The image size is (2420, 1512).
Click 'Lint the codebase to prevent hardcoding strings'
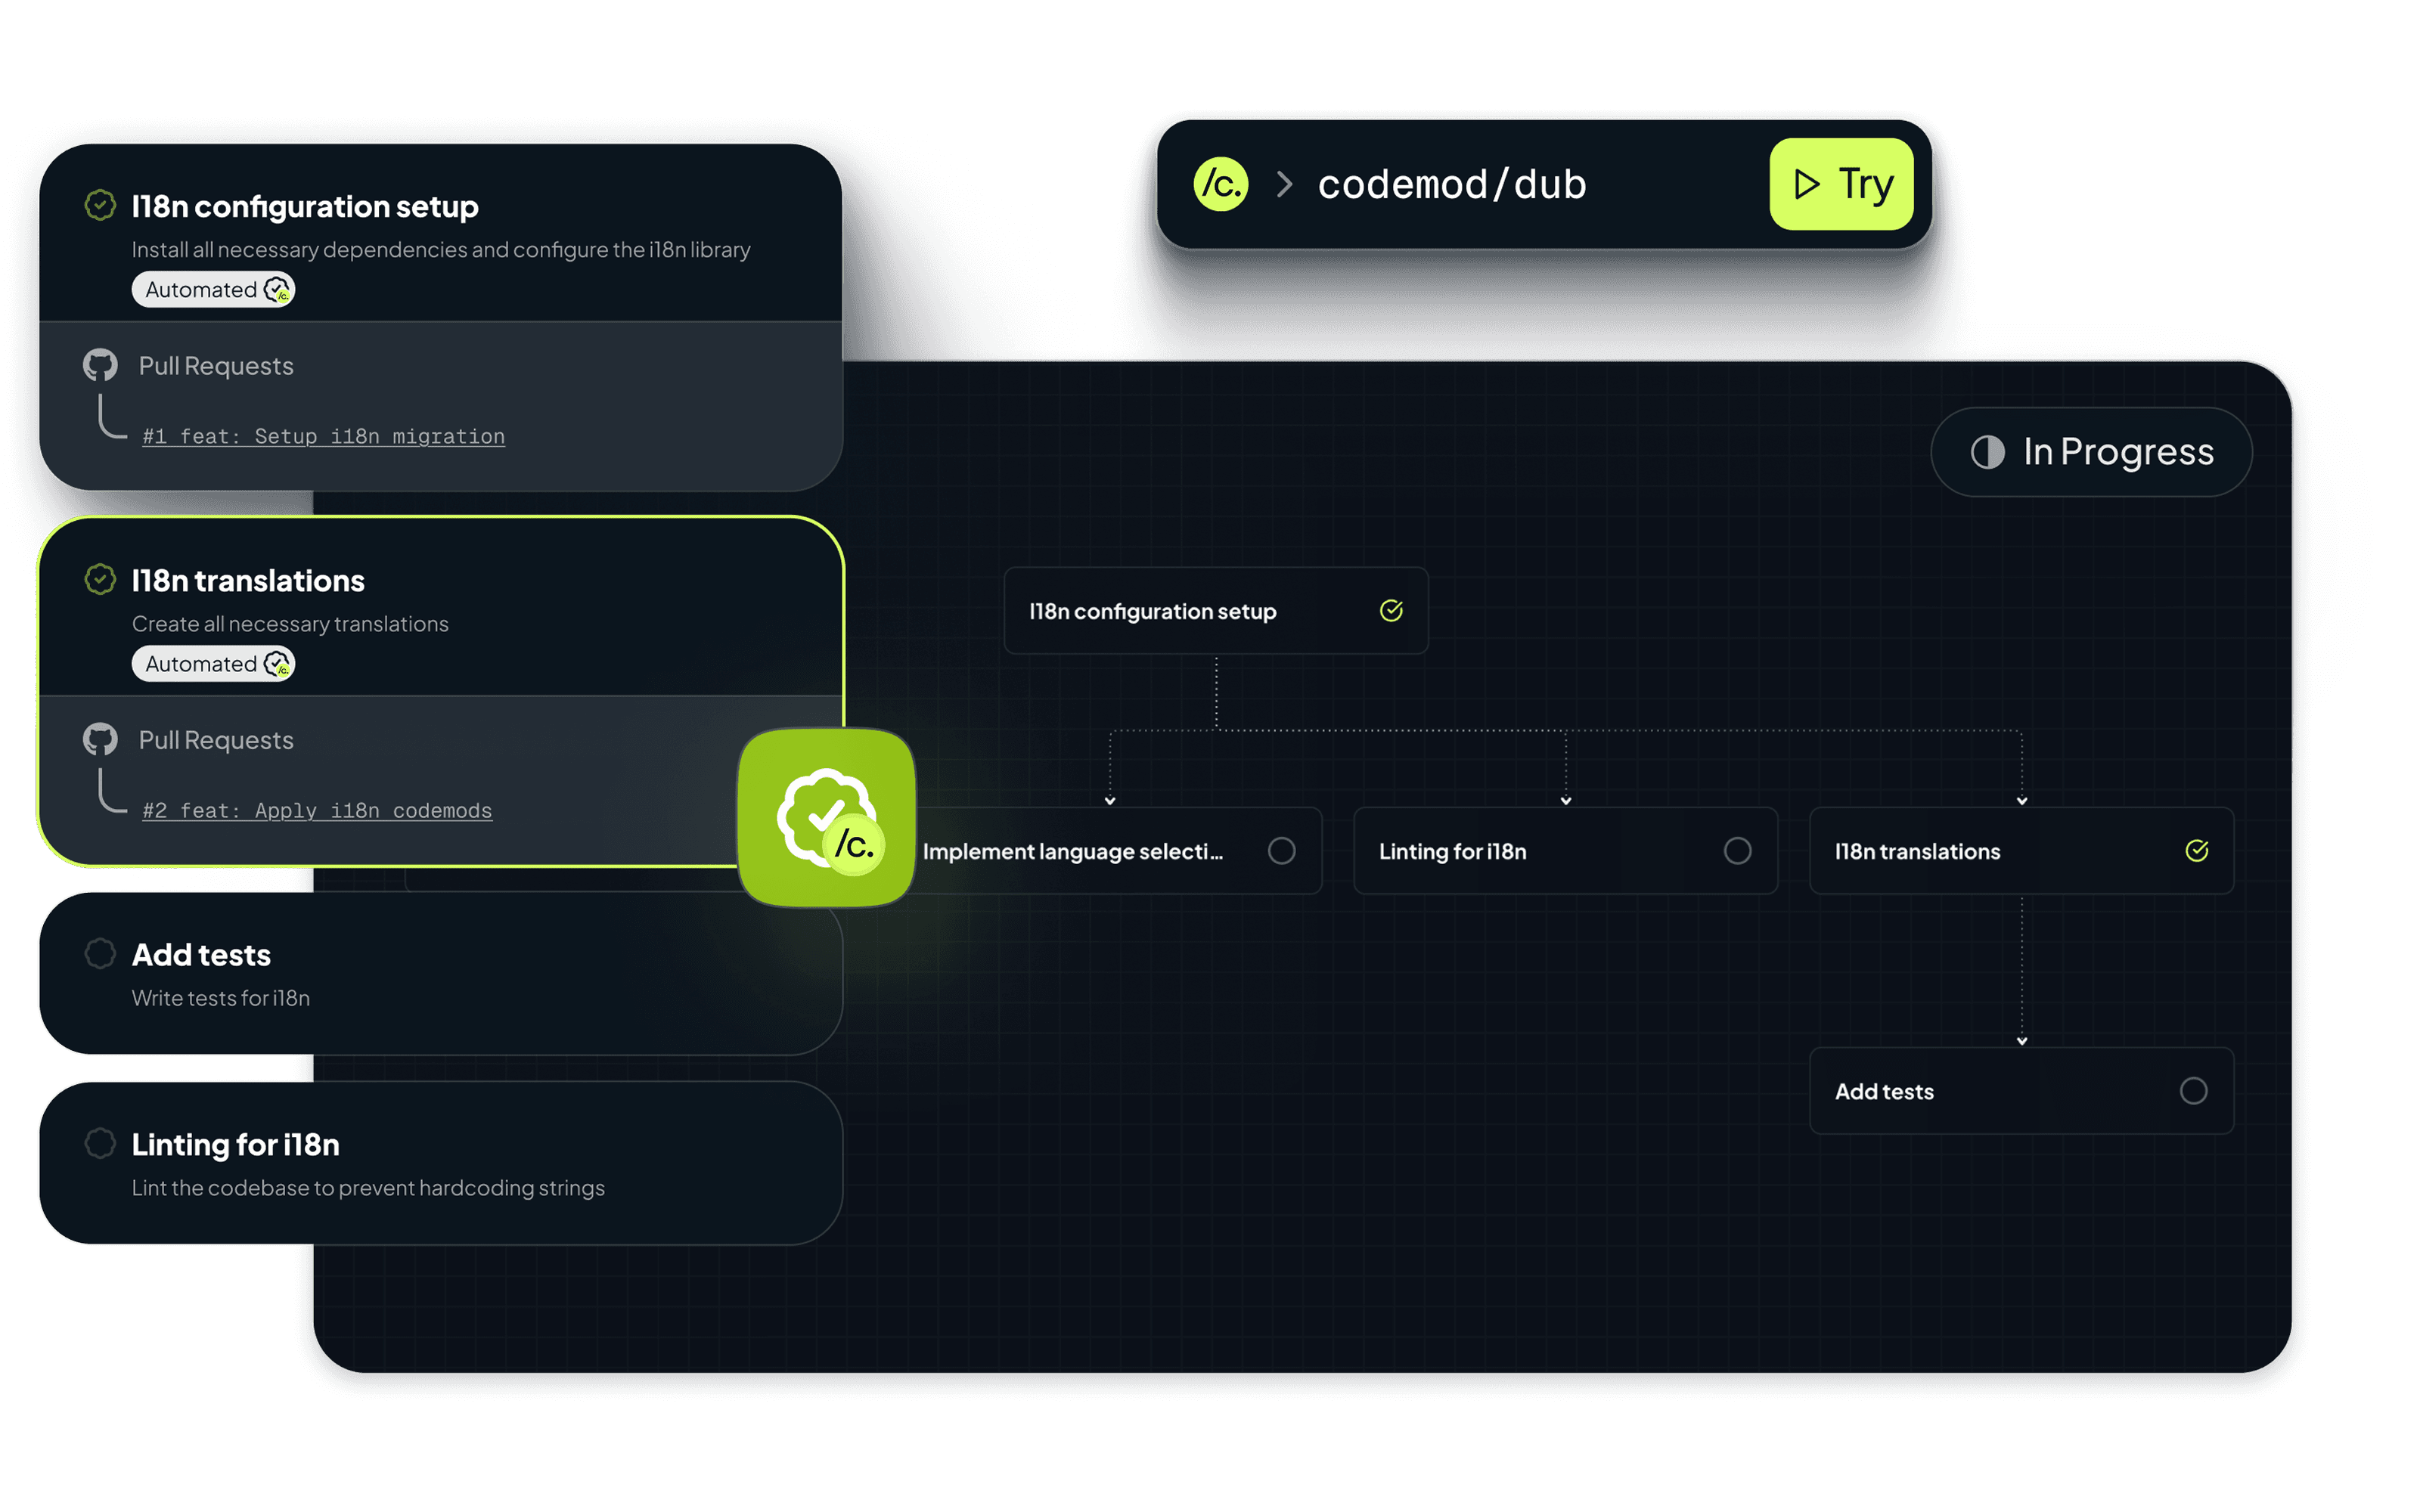coord(368,1188)
